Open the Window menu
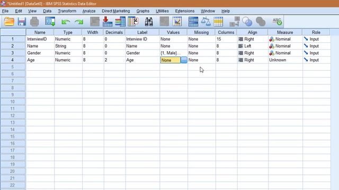The image size is (339, 190). (x=208, y=11)
